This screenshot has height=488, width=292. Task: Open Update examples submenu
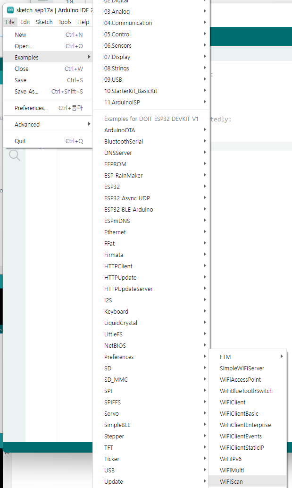click(x=151, y=482)
